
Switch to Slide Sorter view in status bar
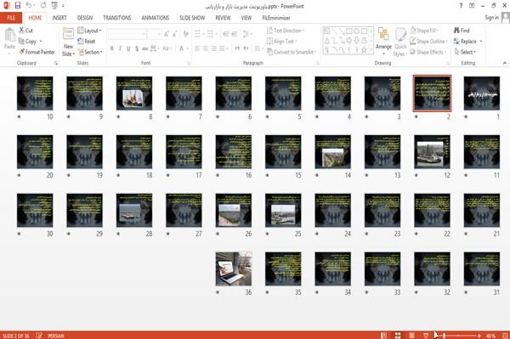pos(398,336)
